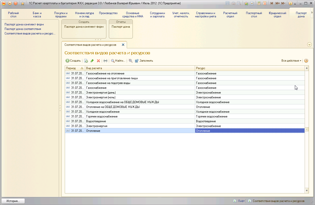Close the Соответствия видов расчета и ресурсов tab
This screenshot has height=205, width=315.
123,45
